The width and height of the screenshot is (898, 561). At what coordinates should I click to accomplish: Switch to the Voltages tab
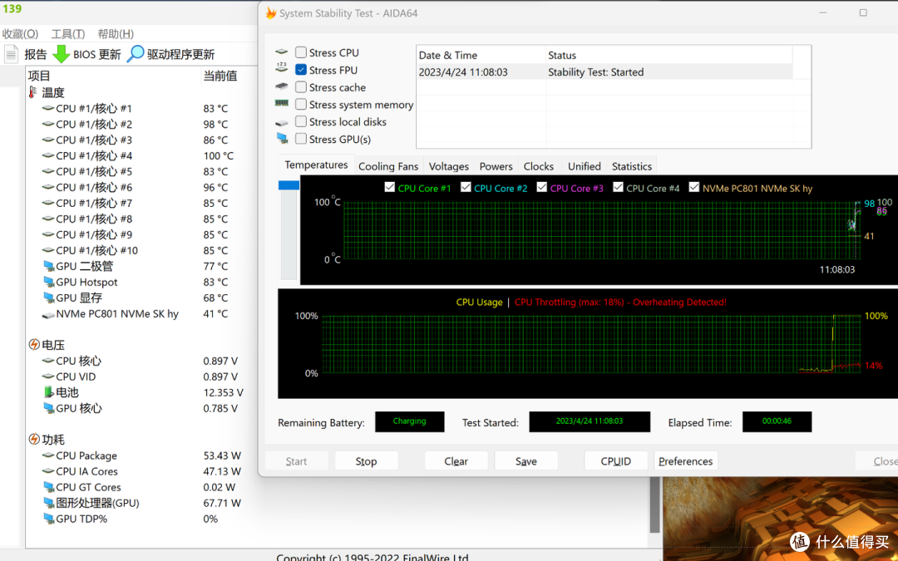pyautogui.click(x=448, y=166)
